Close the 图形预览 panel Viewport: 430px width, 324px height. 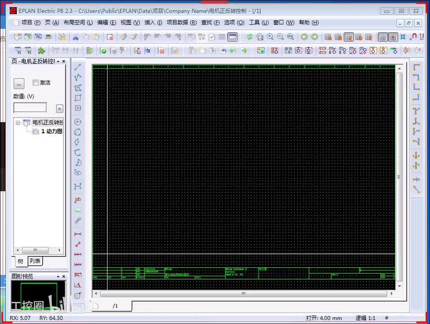(x=63, y=276)
